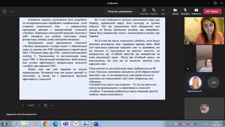This screenshot has height=127, width=225.
Task: Click the Bluetooth tray icon
Action: 195,124
